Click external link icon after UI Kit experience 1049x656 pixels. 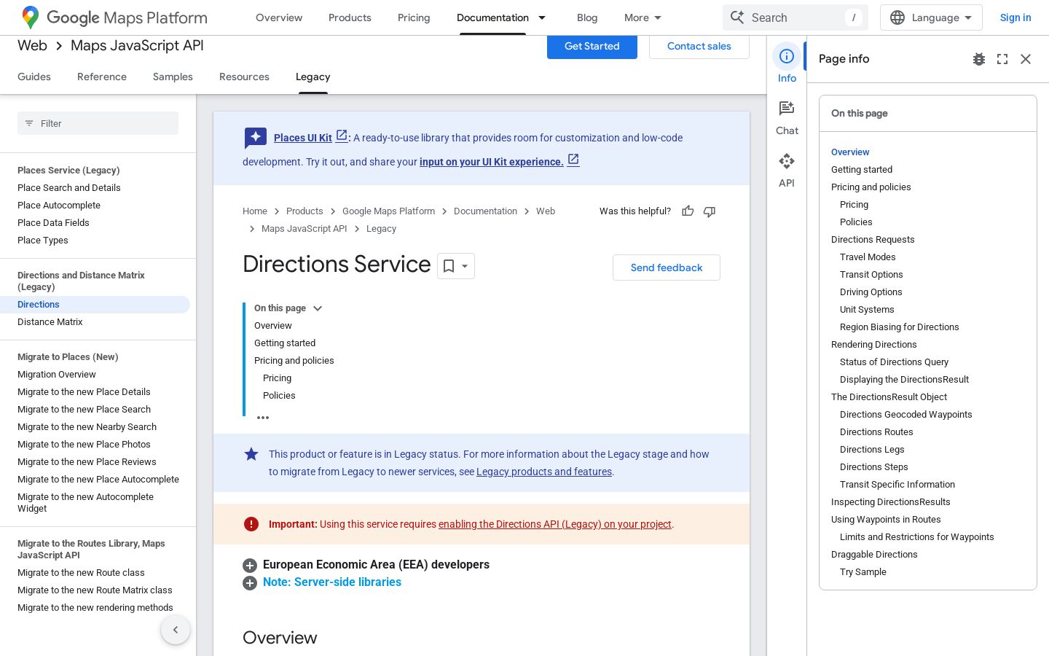click(x=573, y=160)
